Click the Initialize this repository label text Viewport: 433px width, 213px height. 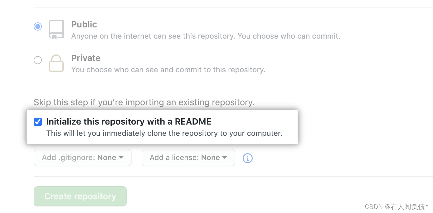129,121
